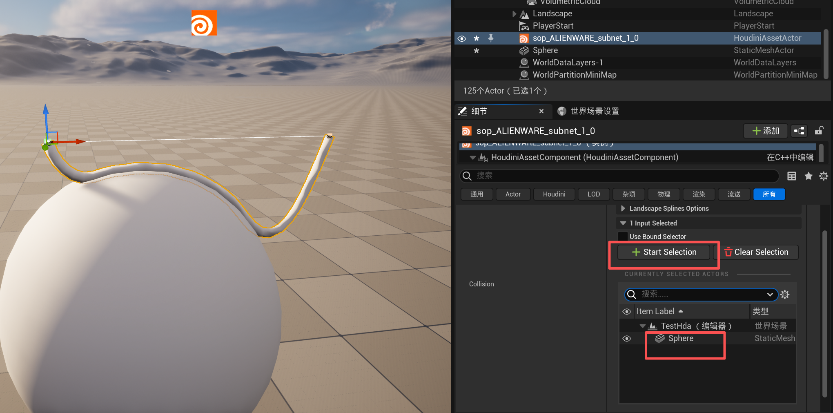Toggle the details panel lock icon
This screenshot has width=833, height=413.
tap(819, 131)
